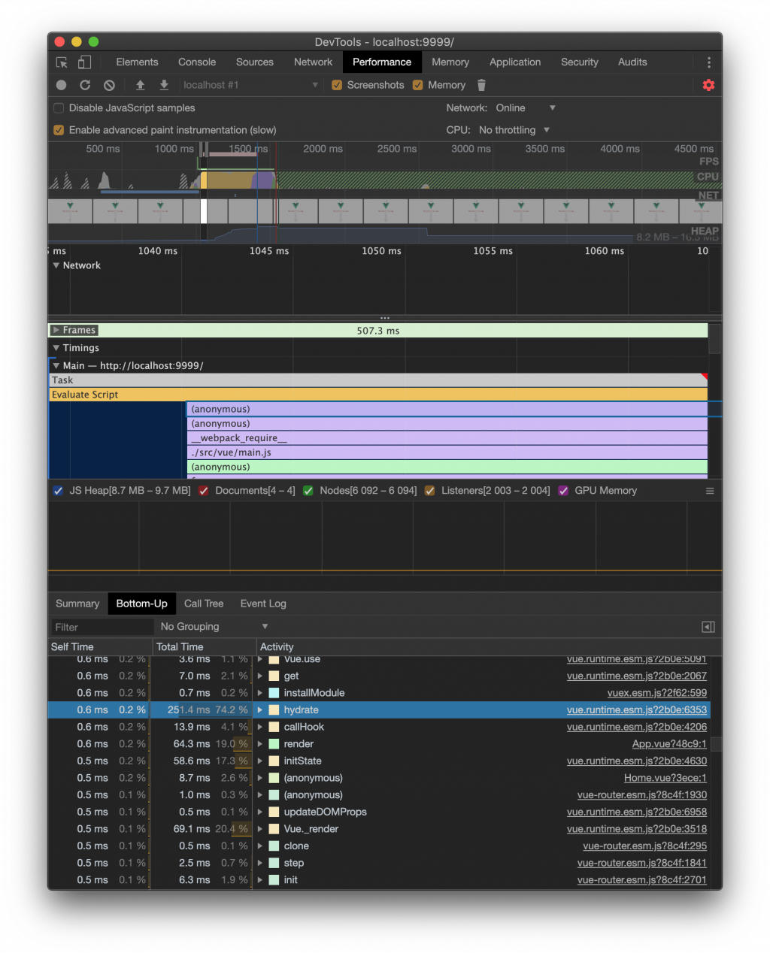Toggle the Screenshots checkbox

tap(337, 85)
